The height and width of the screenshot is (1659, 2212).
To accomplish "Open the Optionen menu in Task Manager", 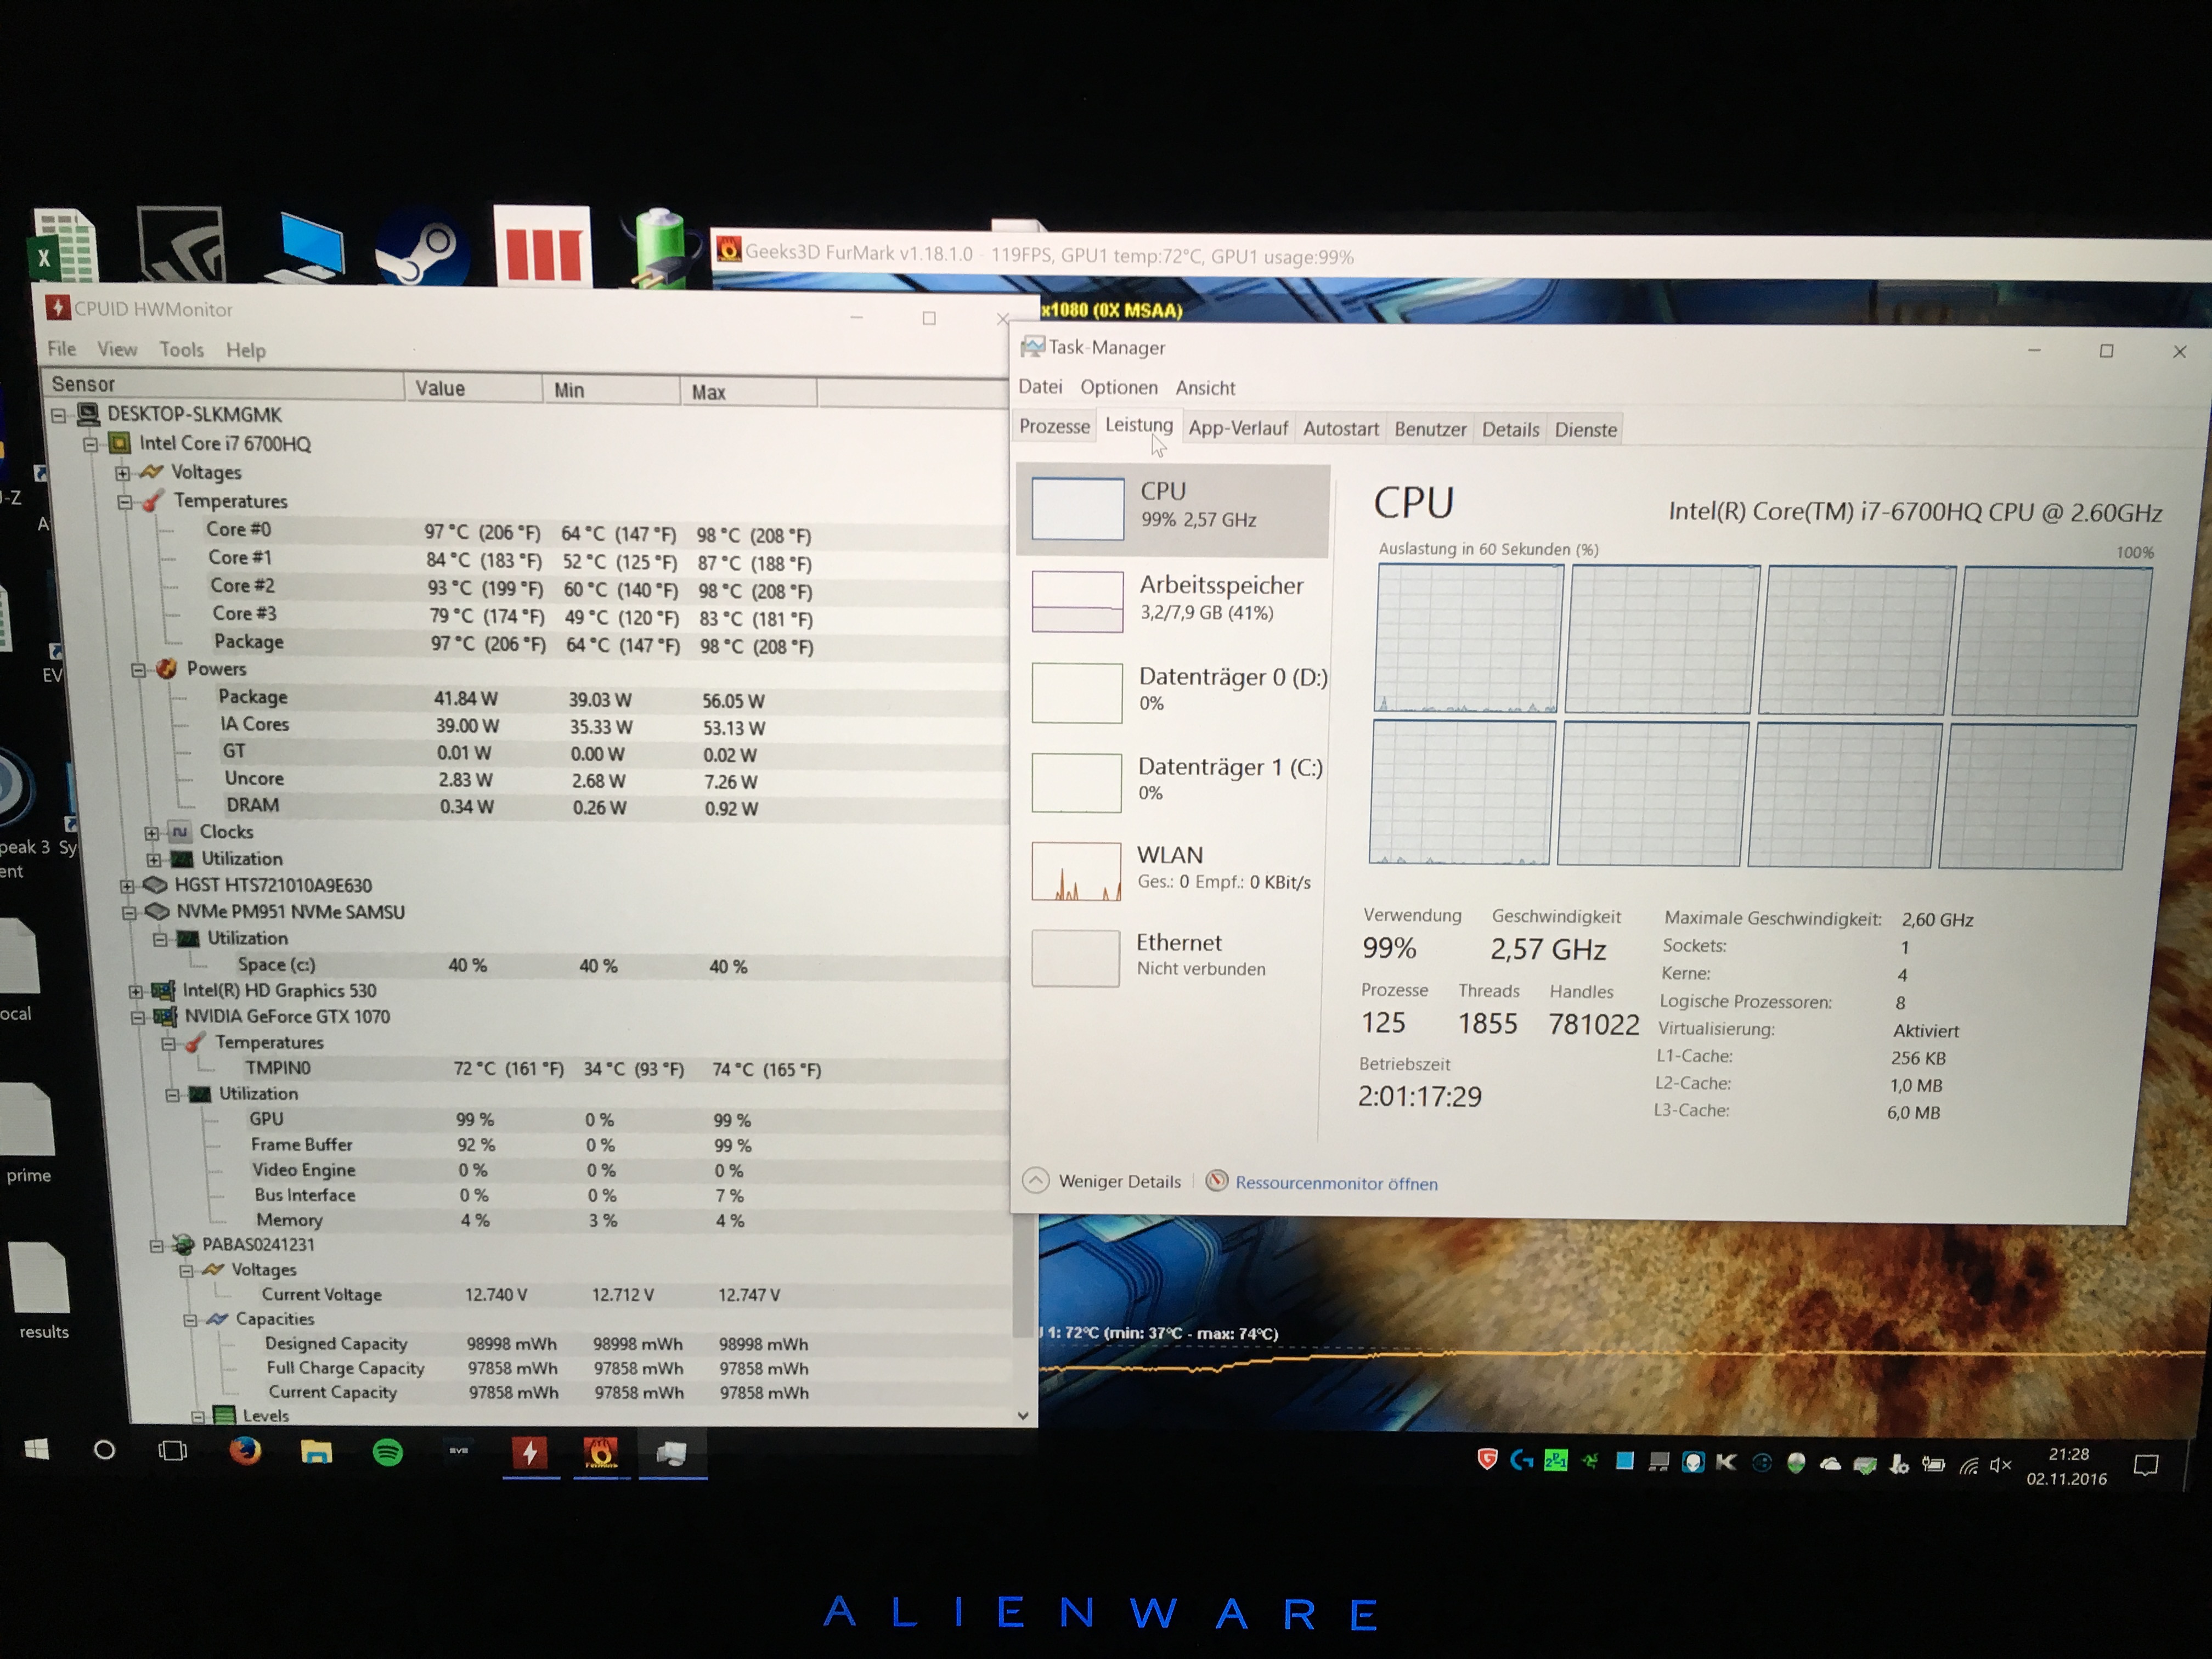I will coord(1119,387).
